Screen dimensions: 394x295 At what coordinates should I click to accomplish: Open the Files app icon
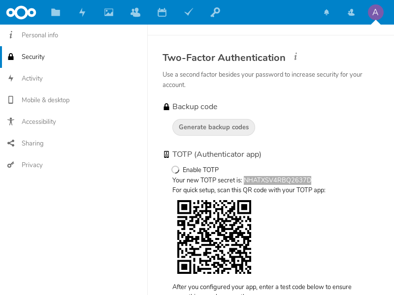pos(56,12)
